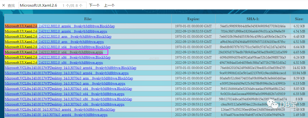Click the 查找 find label
The width and height of the screenshot is (308, 118).
pos(11,5)
